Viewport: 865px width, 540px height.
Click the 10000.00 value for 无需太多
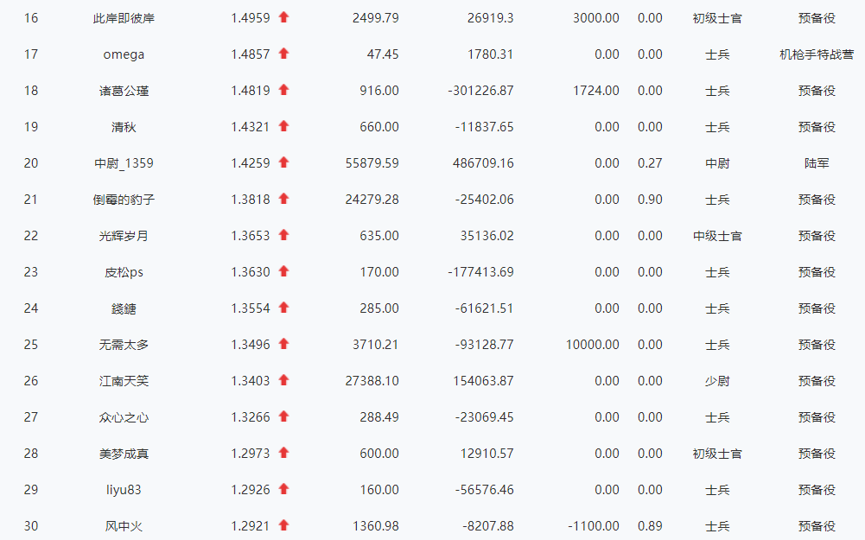point(592,345)
